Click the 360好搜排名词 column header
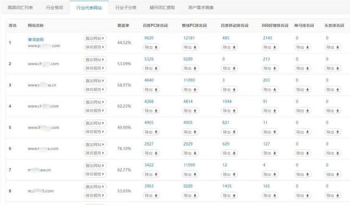Image resolution: width=350 pixels, height=205 pixels. pos(275,26)
